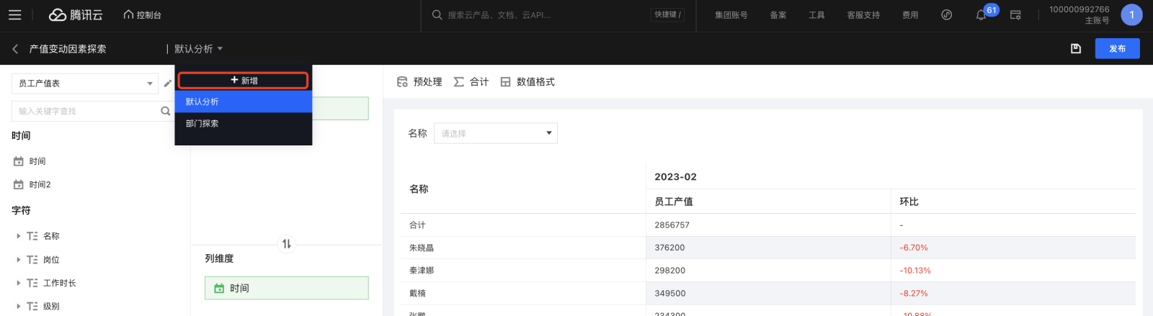This screenshot has width=1153, height=316.
Task: Click the pencil edit icon beside dataset
Action: point(168,83)
